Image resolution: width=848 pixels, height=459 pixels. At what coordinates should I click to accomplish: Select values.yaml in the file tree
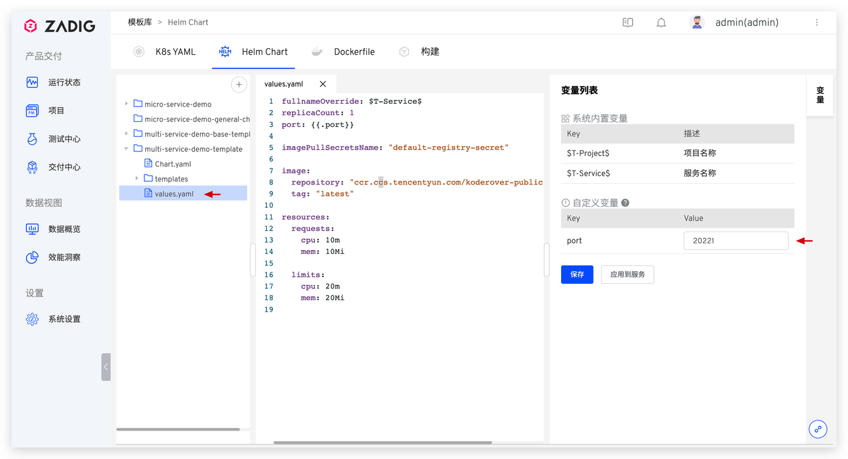(184, 194)
